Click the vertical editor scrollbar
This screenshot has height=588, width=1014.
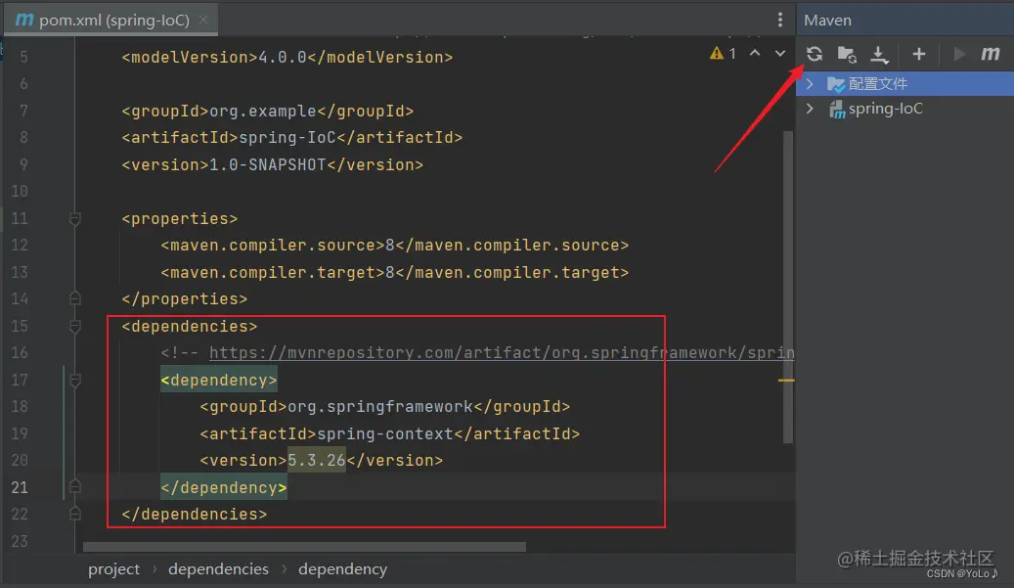788,288
